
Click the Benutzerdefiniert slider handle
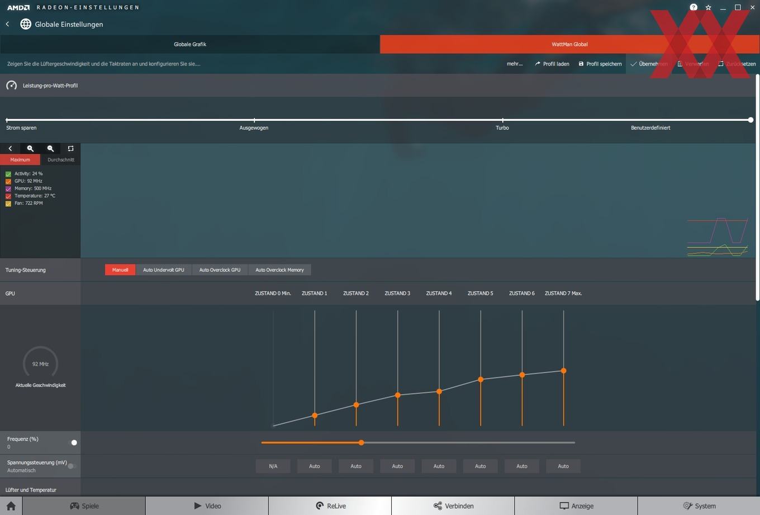coord(750,120)
